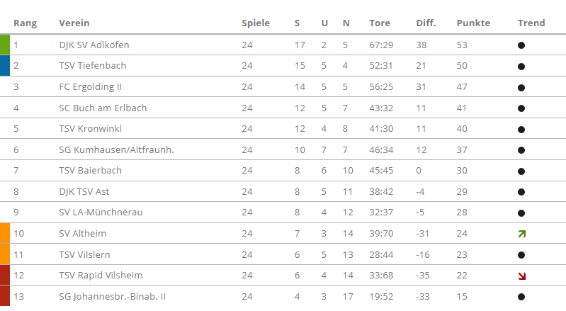
Task: Click the trend dot for FC Ergolding II
Action: [521, 88]
